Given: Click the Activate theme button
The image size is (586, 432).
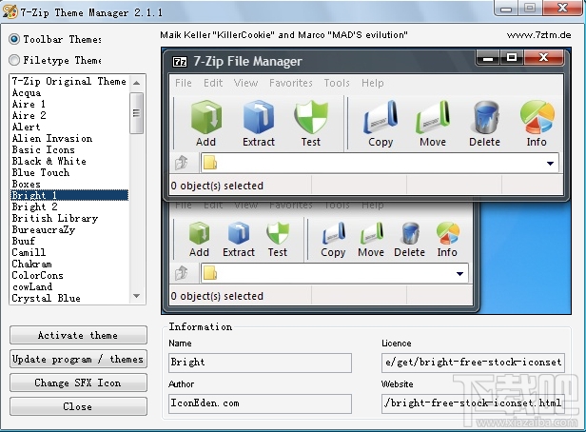Looking at the screenshot, I should pyautogui.click(x=78, y=335).
